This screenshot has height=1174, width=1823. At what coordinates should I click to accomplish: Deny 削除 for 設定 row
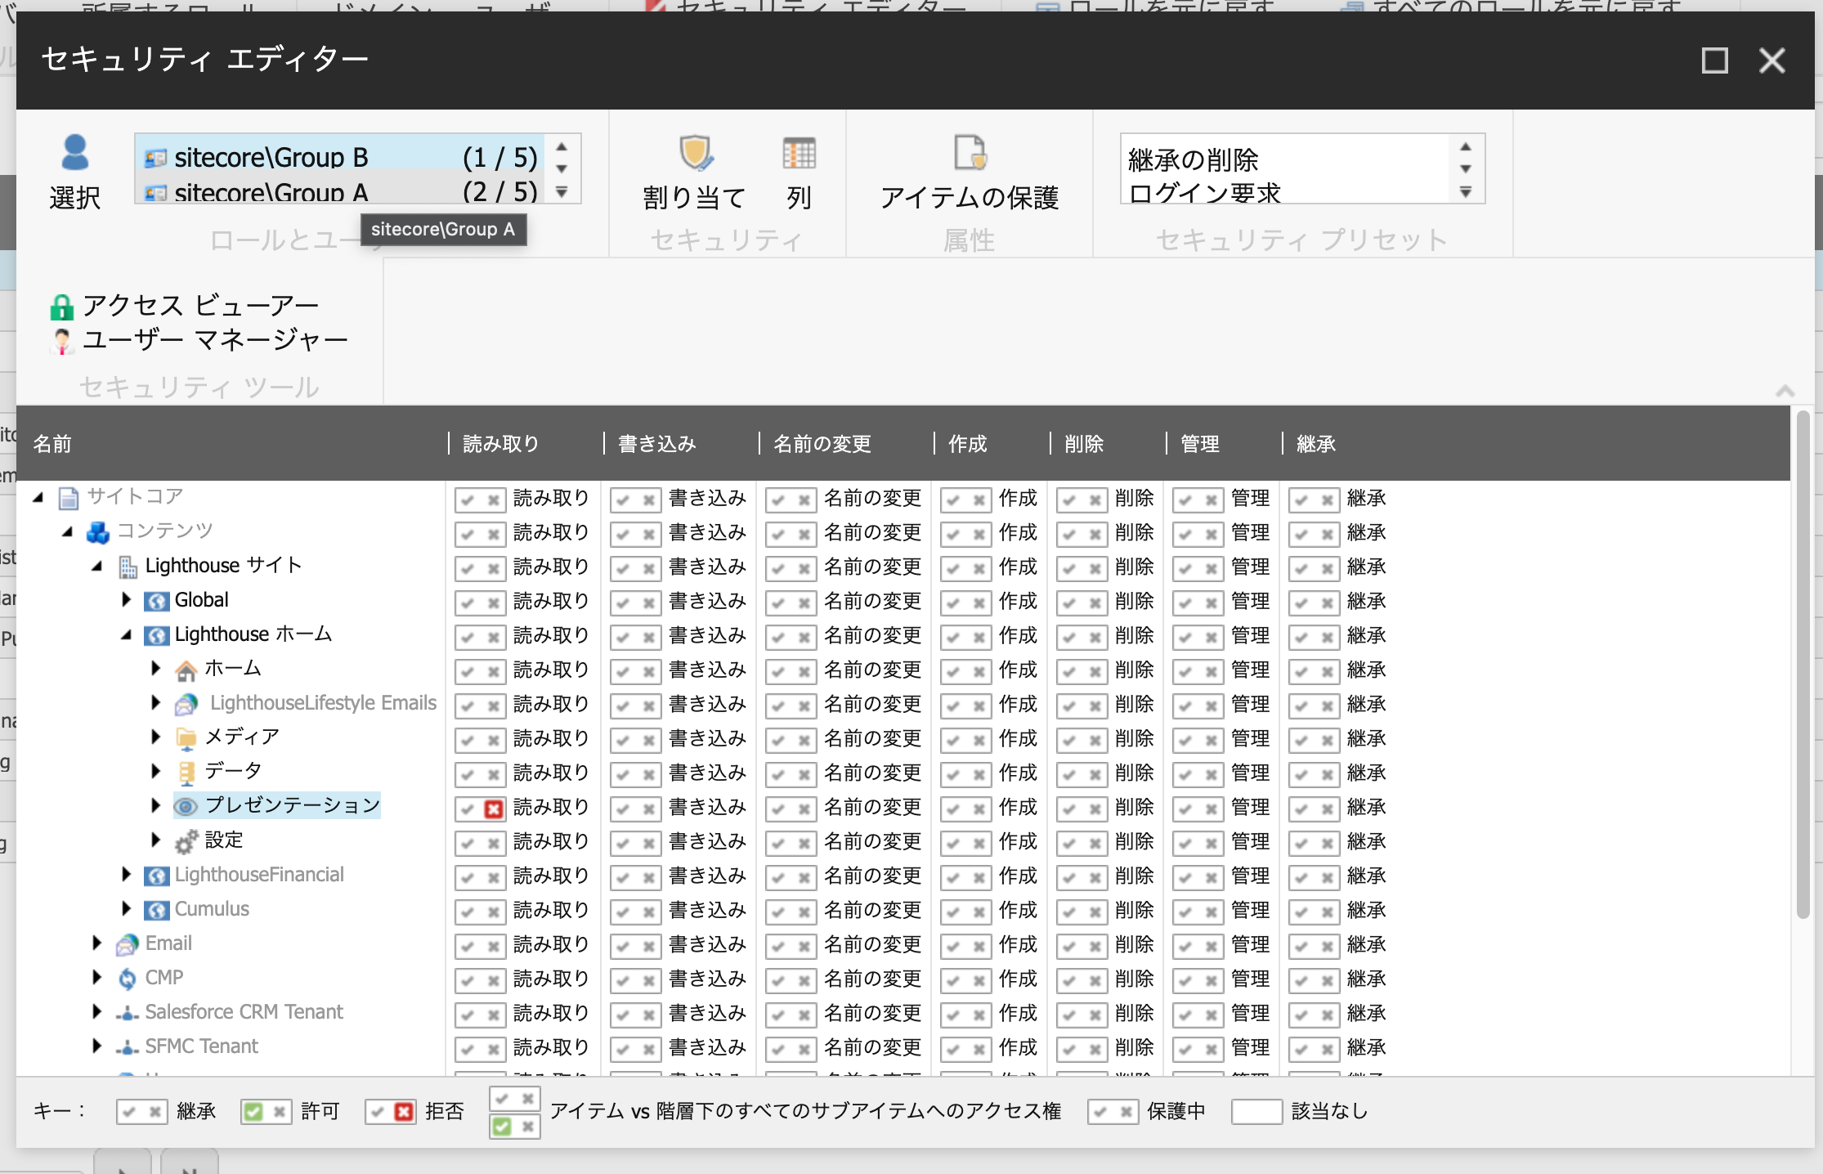(1095, 843)
